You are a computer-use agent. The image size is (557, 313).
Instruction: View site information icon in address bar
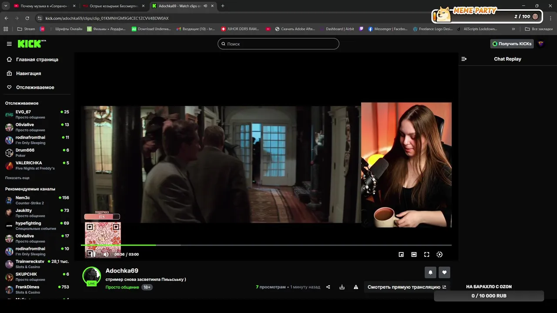click(x=40, y=18)
